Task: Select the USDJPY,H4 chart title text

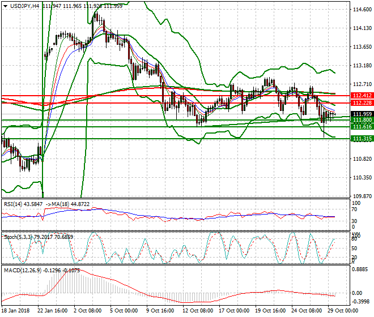Action: (x=24, y=6)
